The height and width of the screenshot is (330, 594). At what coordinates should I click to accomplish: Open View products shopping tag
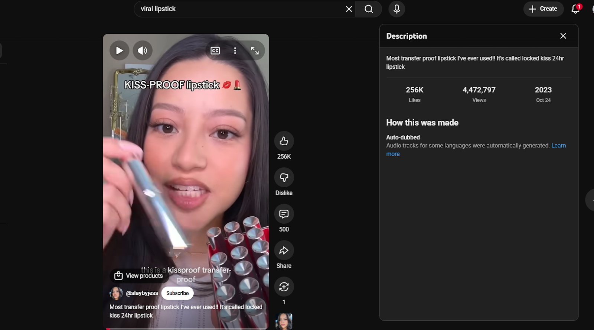(139, 276)
